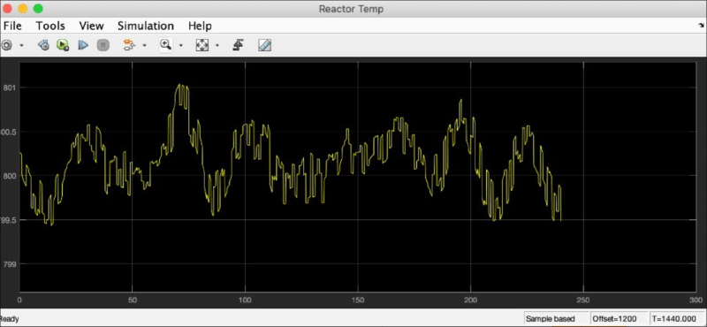Open scope Configuration Properties gear
Image resolution: width=707 pixels, height=327 pixels.
pos(7,45)
